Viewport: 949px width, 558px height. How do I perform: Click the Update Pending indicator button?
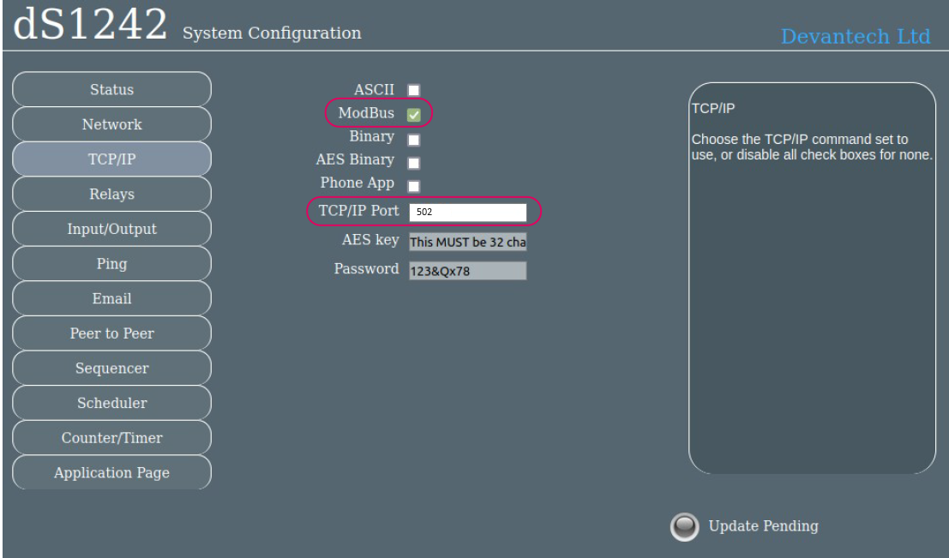(682, 527)
